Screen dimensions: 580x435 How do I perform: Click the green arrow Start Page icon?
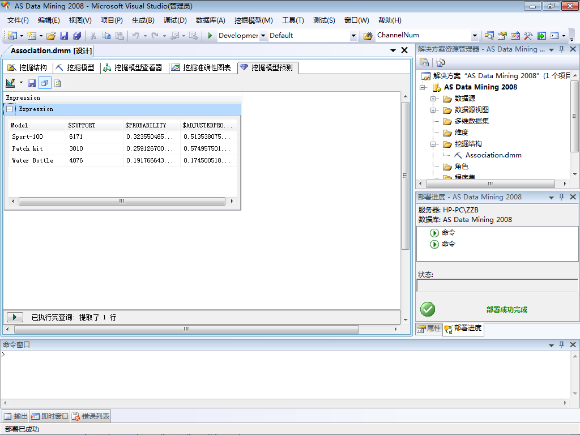pyautogui.click(x=541, y=36)
